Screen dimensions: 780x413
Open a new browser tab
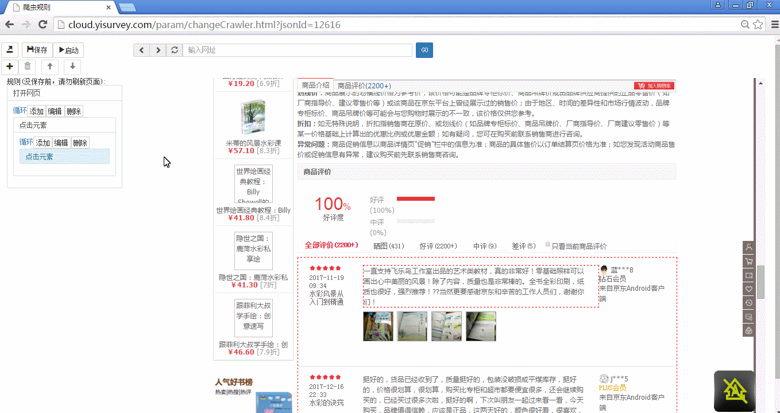tap(127, 7)
